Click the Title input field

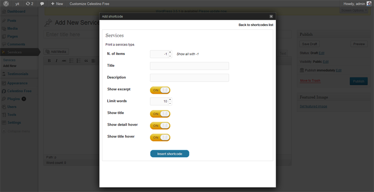pyautogui.click(x=189, y=66)
